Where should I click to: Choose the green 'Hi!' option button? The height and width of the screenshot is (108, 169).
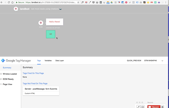click(51, 34)
